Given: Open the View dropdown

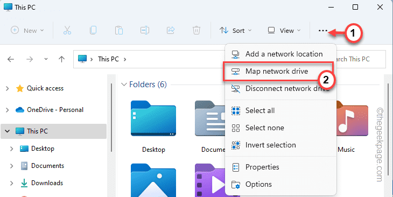Looking at the screenshot, I should (284, 30).
